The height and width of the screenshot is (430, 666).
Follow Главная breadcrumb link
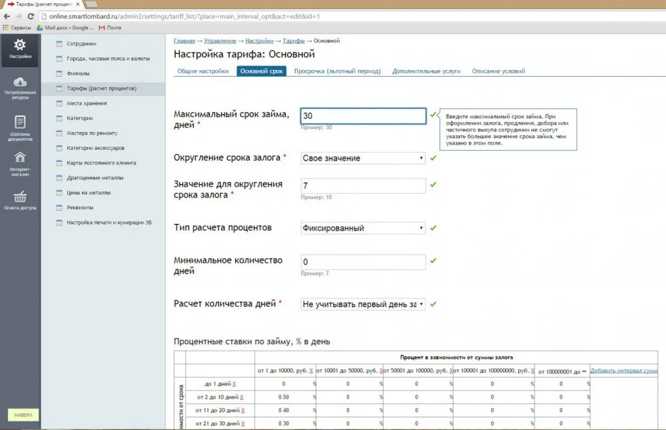click(184, 41)
